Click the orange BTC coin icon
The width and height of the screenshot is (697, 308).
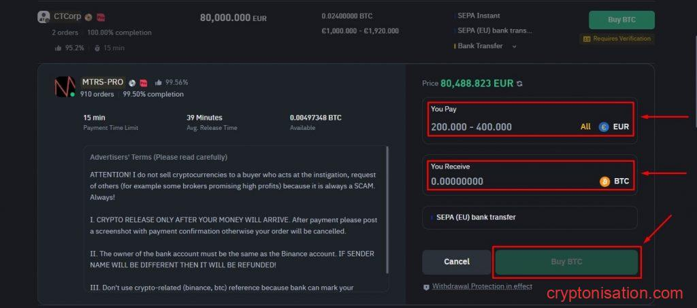point(604,182)
